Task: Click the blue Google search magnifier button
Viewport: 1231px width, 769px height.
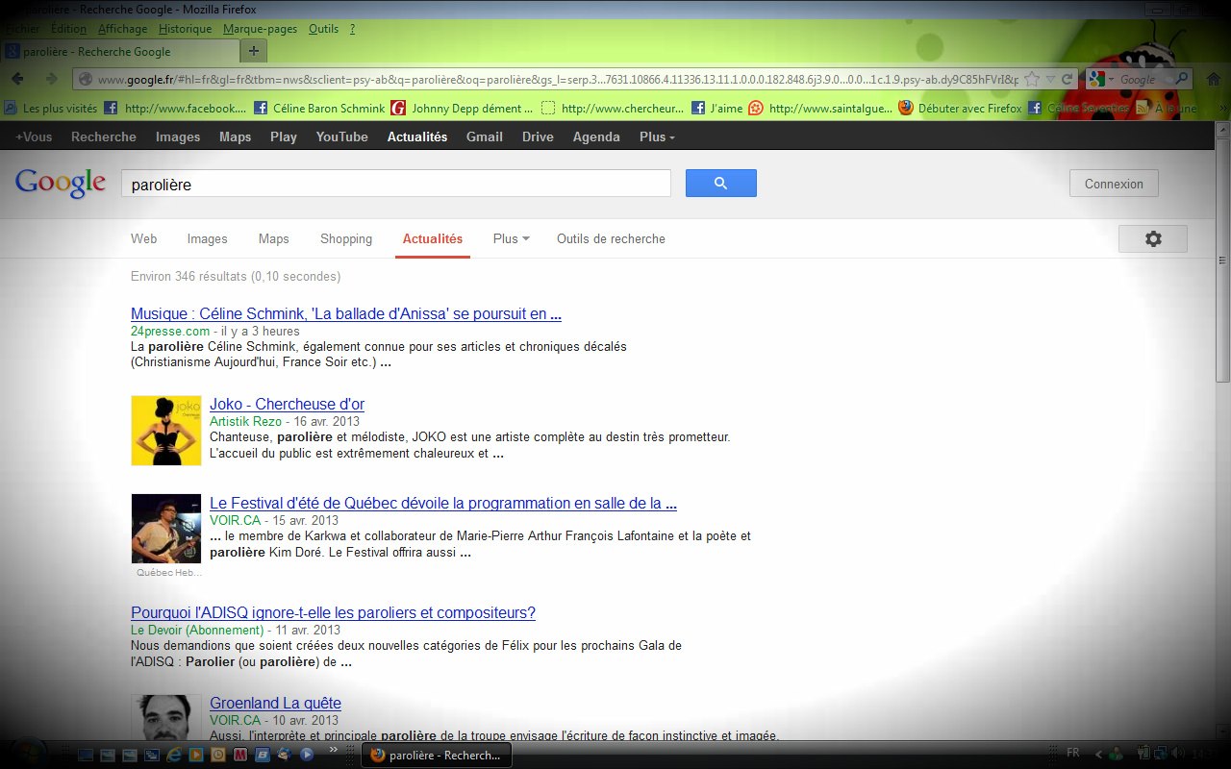Action: pos(720,184)
